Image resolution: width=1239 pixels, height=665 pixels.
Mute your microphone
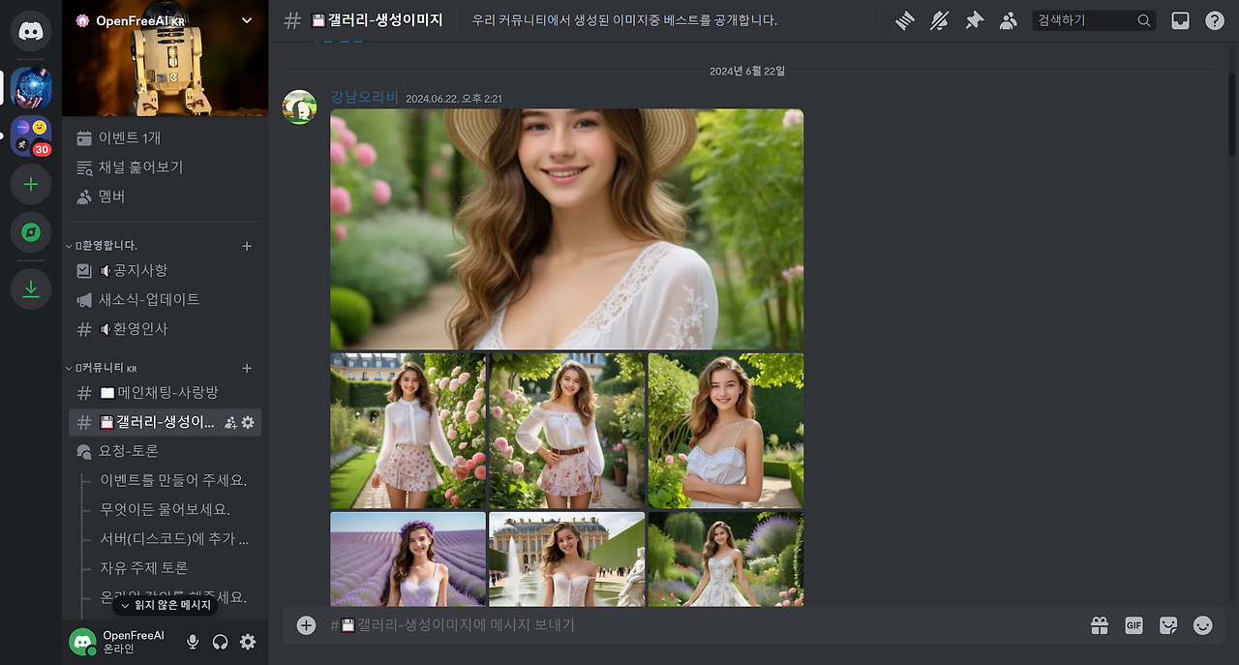192,641
